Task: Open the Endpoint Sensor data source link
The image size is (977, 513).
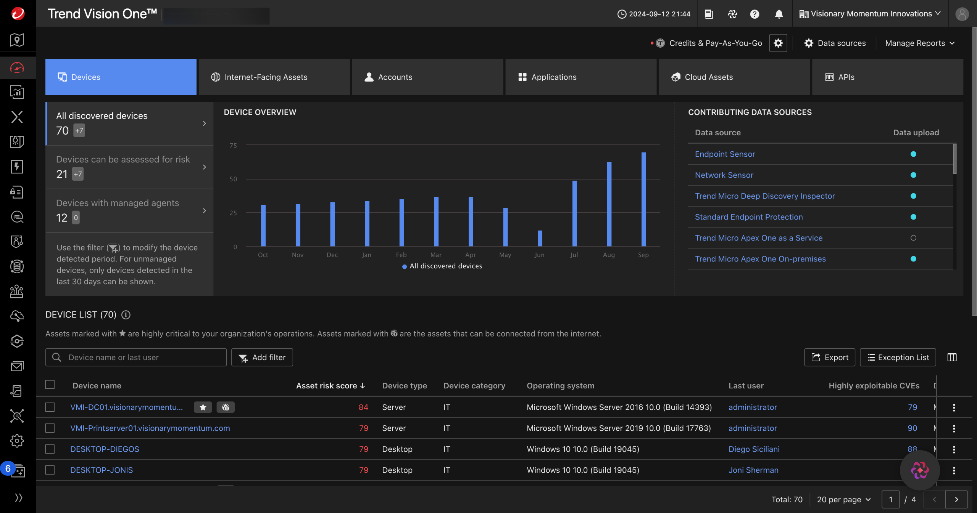Action: tap(725, 154)
